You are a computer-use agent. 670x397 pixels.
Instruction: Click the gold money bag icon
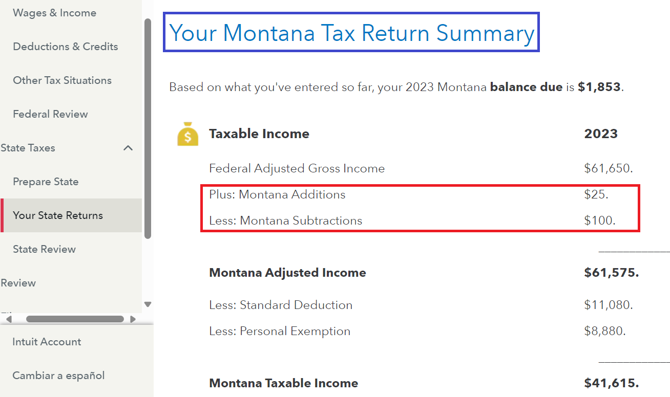188,134
